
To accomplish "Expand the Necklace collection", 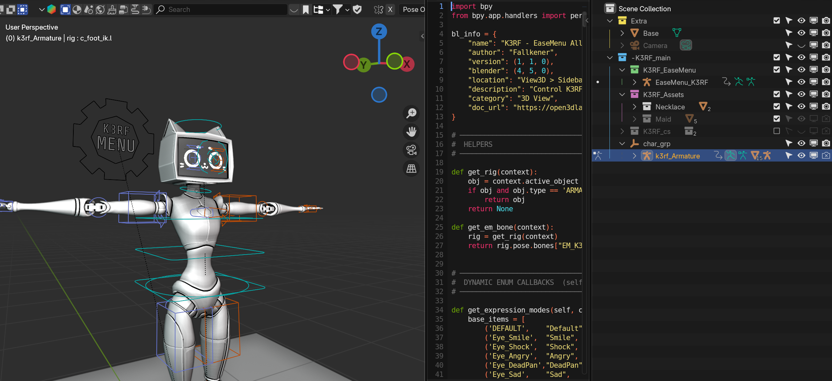I will [x=634, y=107].
